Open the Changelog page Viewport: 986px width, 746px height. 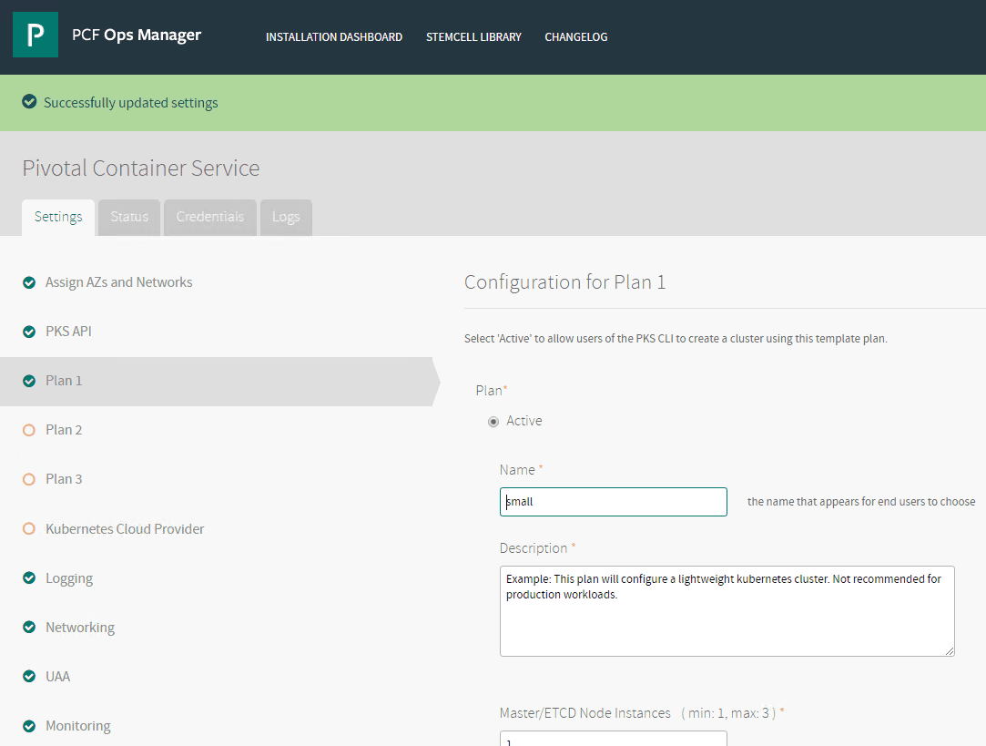(x=576, y=37)
